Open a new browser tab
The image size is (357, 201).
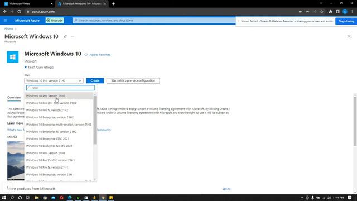[113, 4]
